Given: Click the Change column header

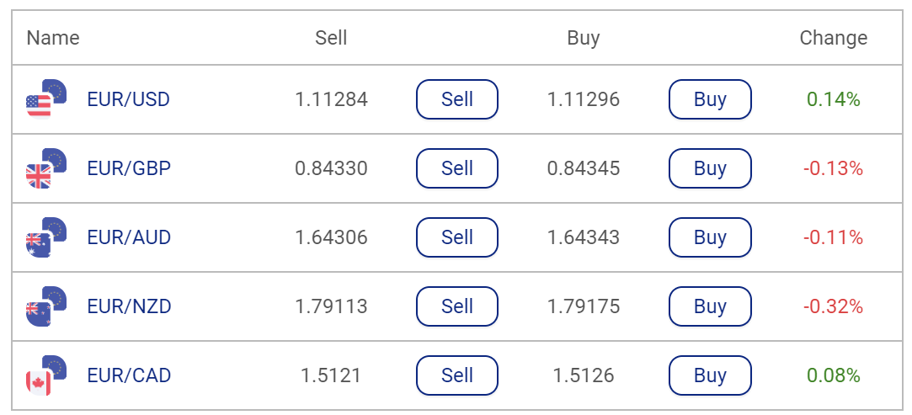Looking at the screenshot, I should tap(833, 38).
